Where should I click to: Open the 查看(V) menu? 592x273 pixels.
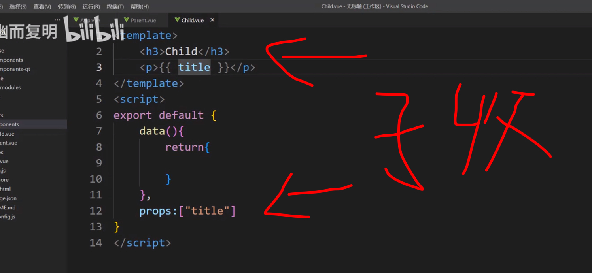click(42, 6)
